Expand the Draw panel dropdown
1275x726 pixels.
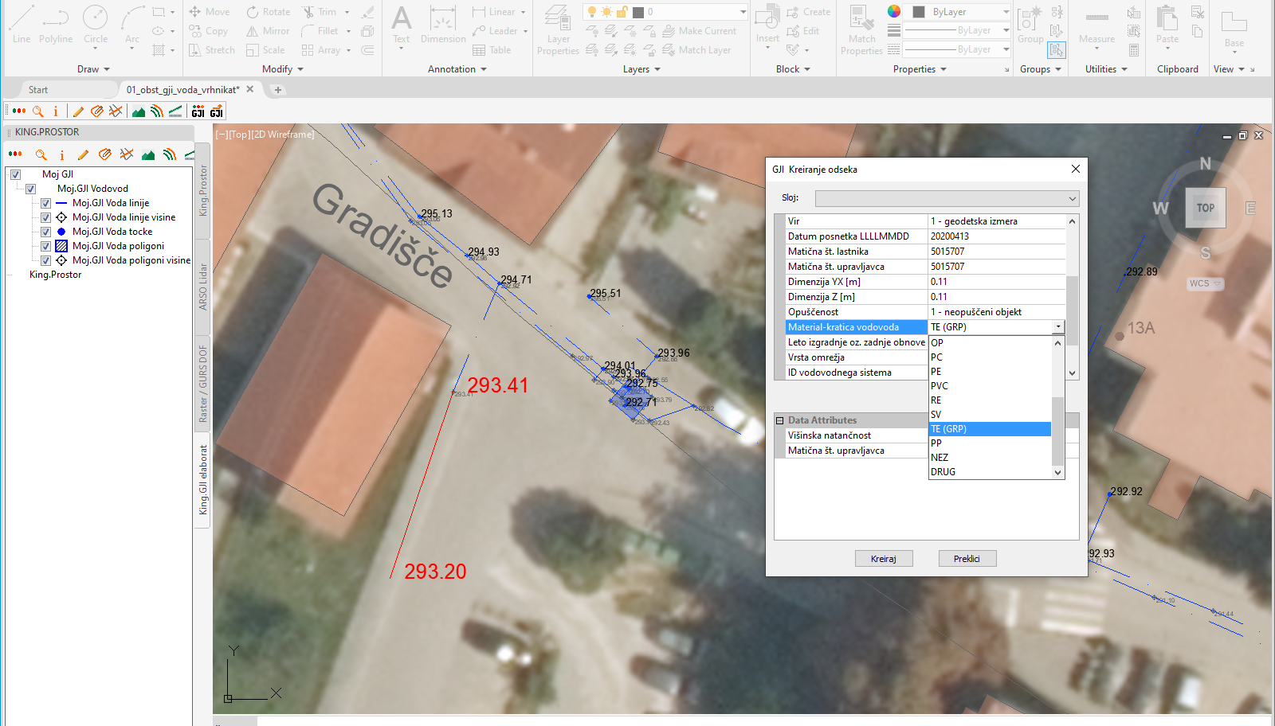point(93,69)
